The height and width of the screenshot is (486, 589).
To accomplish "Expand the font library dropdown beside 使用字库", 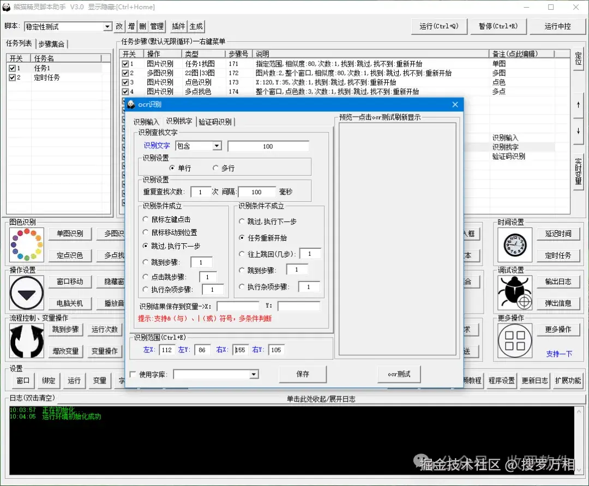I will click(x=253, y=374).
